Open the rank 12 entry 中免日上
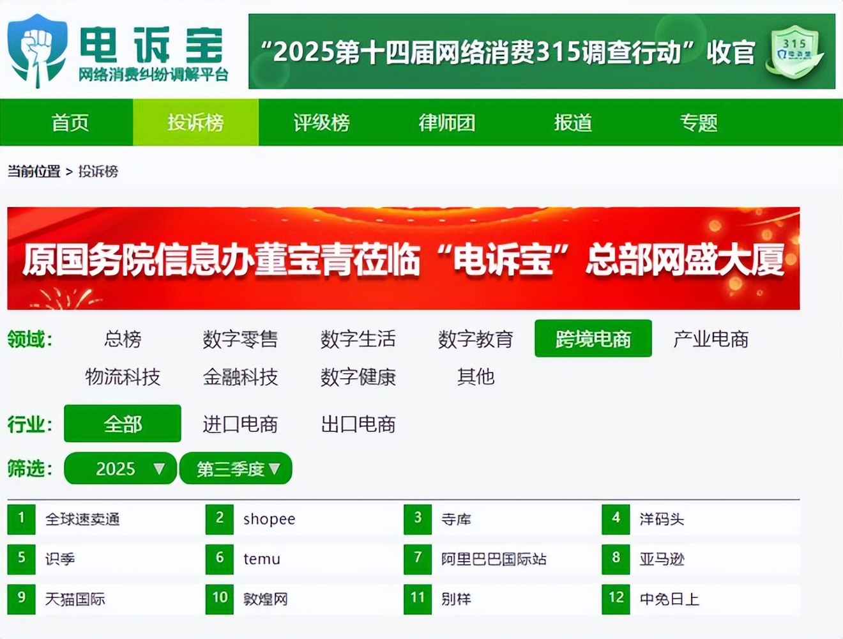843x639 pixels. [x=669, y=599]
